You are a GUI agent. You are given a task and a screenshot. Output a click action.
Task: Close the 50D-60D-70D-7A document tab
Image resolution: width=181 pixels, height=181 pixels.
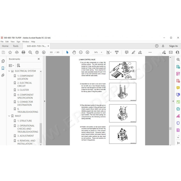point(48,46)
